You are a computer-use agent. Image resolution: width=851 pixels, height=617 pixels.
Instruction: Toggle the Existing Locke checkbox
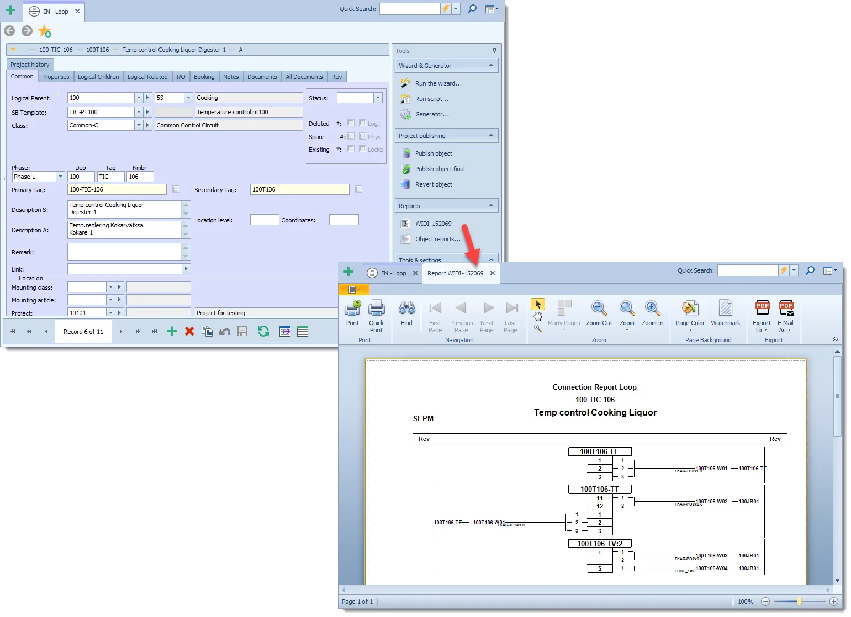363,149
